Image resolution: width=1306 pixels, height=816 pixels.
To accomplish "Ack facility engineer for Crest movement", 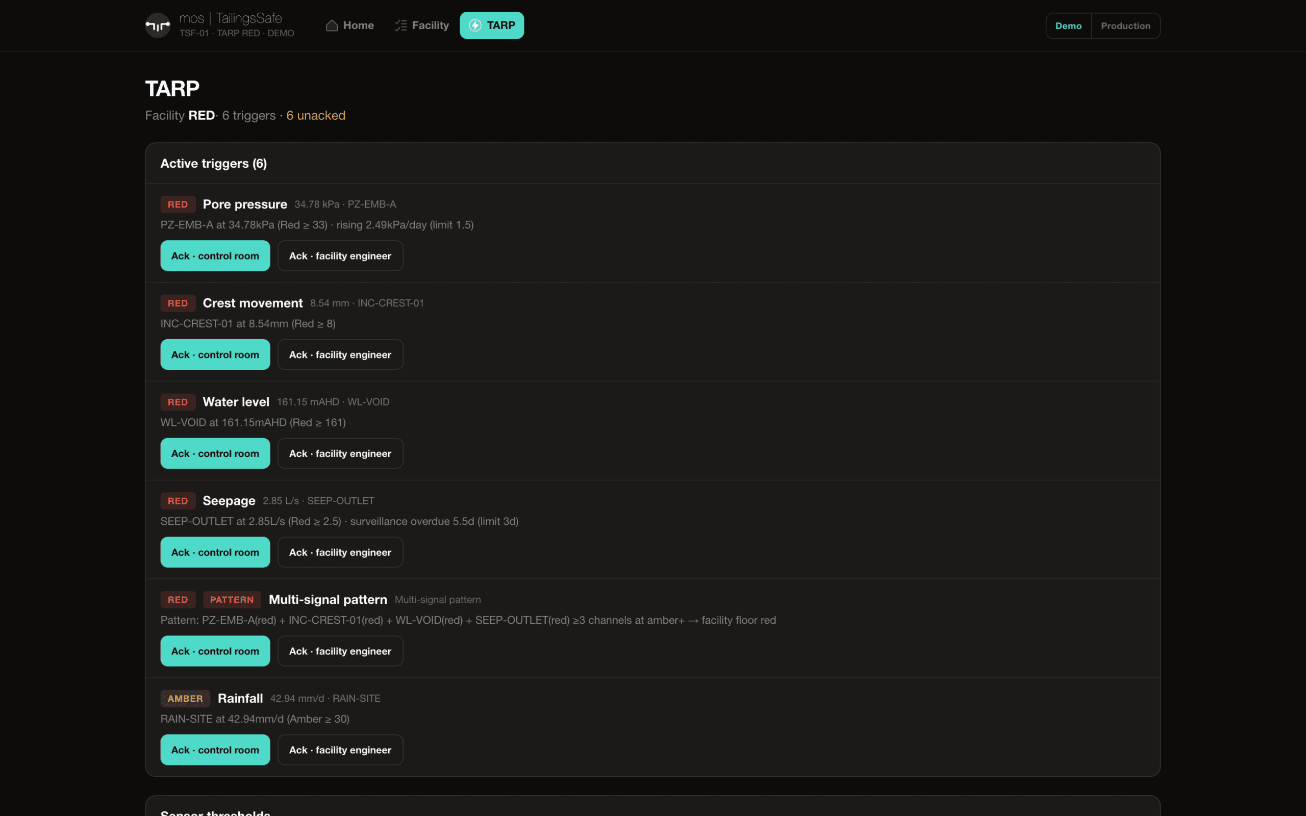I will coord(340,354).
